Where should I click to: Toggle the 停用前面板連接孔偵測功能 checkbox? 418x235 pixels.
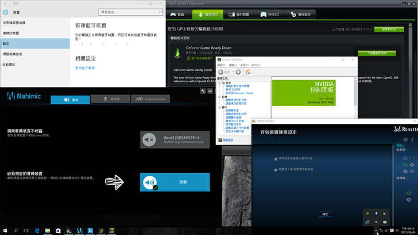(x=276, y=159)
